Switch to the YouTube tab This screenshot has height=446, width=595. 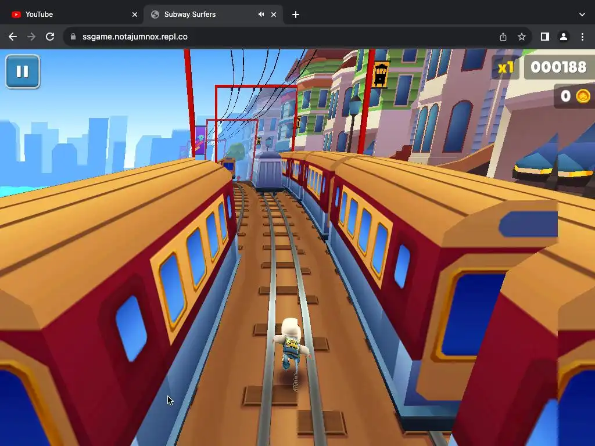(x=71, y=15)
